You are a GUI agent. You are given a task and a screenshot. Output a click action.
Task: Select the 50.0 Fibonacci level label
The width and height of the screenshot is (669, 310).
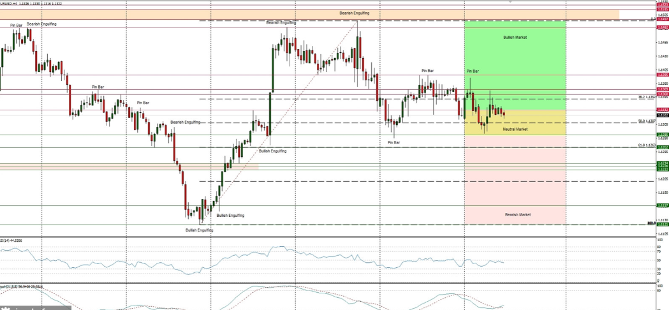tap(647, 121)
